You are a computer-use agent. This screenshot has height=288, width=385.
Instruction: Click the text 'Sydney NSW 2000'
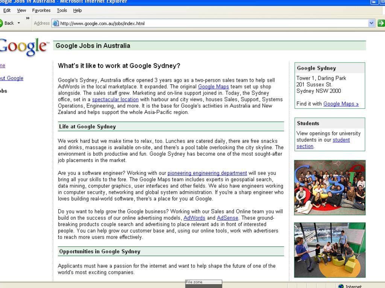pos(319,91)
